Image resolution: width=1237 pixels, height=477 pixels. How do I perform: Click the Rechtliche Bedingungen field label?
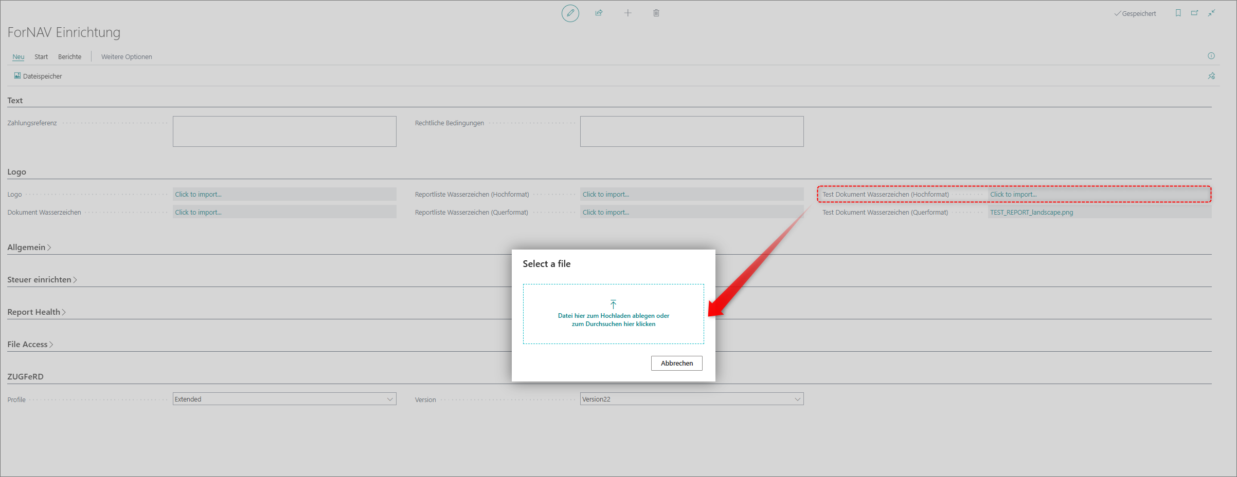(x=450, y=123)
